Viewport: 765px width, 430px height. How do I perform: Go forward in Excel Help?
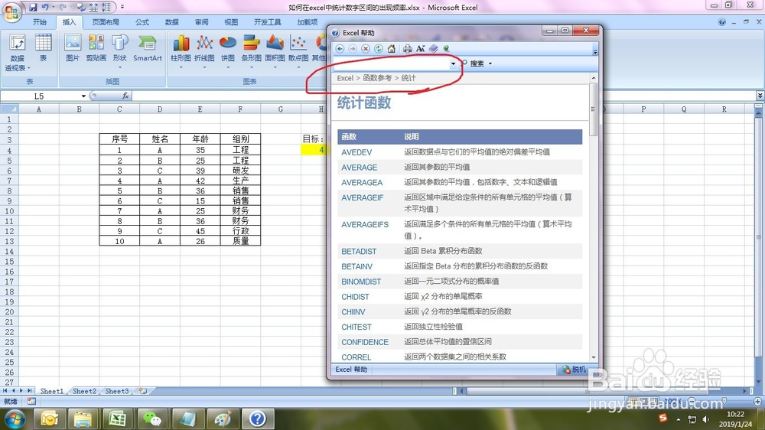click(x=353, y=49)
